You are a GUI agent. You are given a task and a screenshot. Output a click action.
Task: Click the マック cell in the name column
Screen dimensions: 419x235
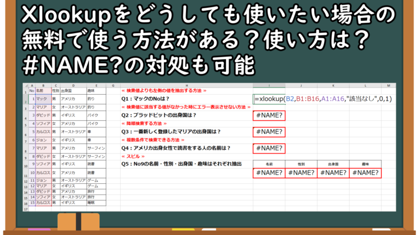click(43, 99)
